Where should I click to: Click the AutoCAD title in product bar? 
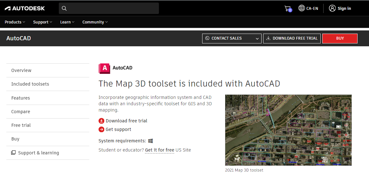(x=18, y=38)
